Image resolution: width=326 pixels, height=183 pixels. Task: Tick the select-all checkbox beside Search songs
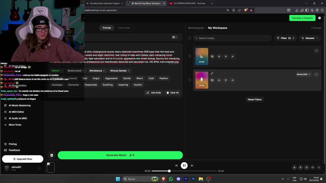point(189,38)
